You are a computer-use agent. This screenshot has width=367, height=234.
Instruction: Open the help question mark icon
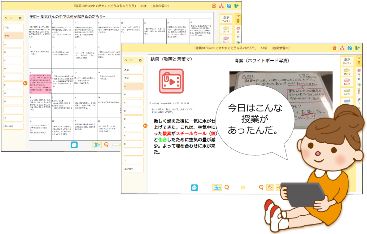(x=349, y=48)
